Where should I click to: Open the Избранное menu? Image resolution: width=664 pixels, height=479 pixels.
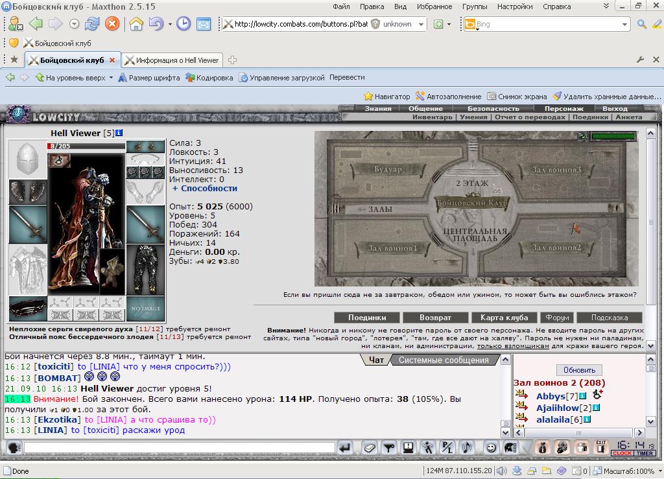point(434,6)
